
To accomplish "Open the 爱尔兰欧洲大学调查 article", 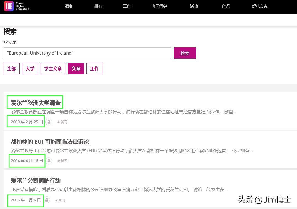I will pyautogui.click(x=35, y=102).
